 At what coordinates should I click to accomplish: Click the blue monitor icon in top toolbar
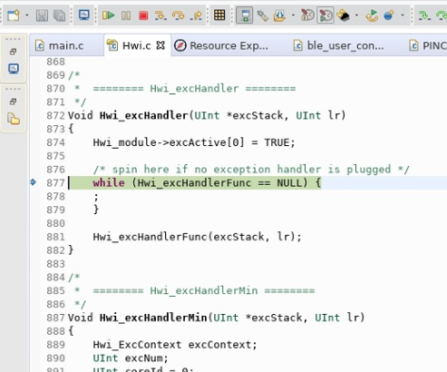click(84, 15)
